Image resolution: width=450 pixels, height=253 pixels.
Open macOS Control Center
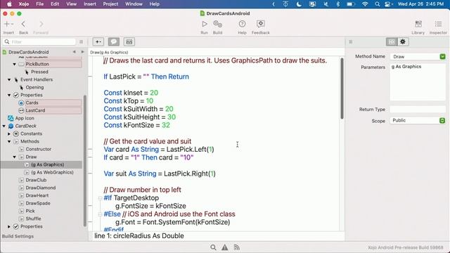388,4
